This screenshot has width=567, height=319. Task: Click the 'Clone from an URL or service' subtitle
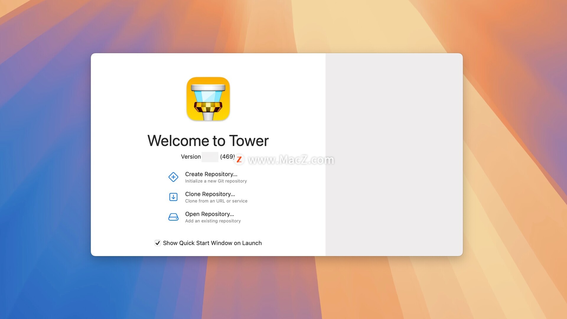(x=216, y=201)
